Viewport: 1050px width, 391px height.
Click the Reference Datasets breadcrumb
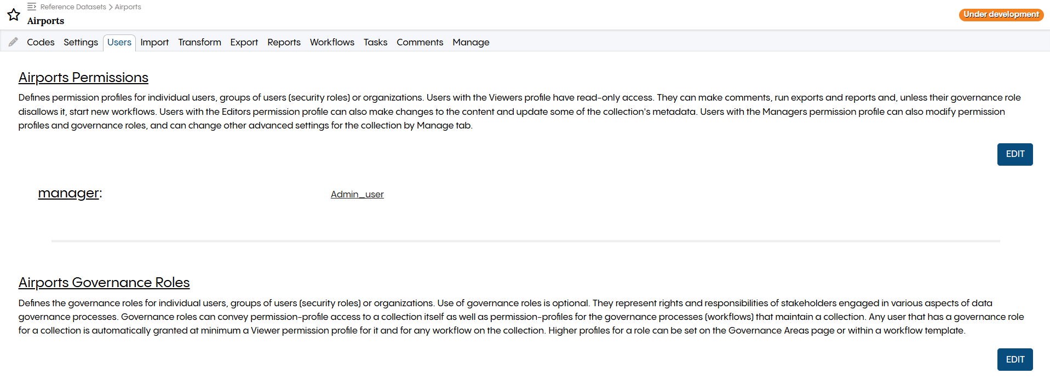(x=73, y=7)
